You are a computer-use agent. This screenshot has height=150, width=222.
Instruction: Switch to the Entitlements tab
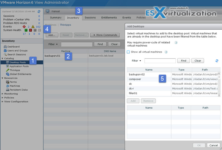(x=109, y=18)
